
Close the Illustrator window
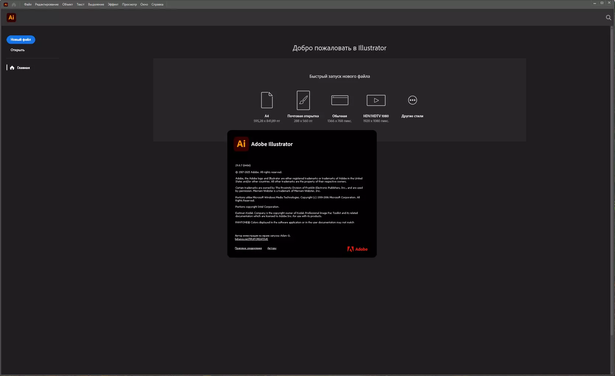pyautogui.click(x=609, y=3)
